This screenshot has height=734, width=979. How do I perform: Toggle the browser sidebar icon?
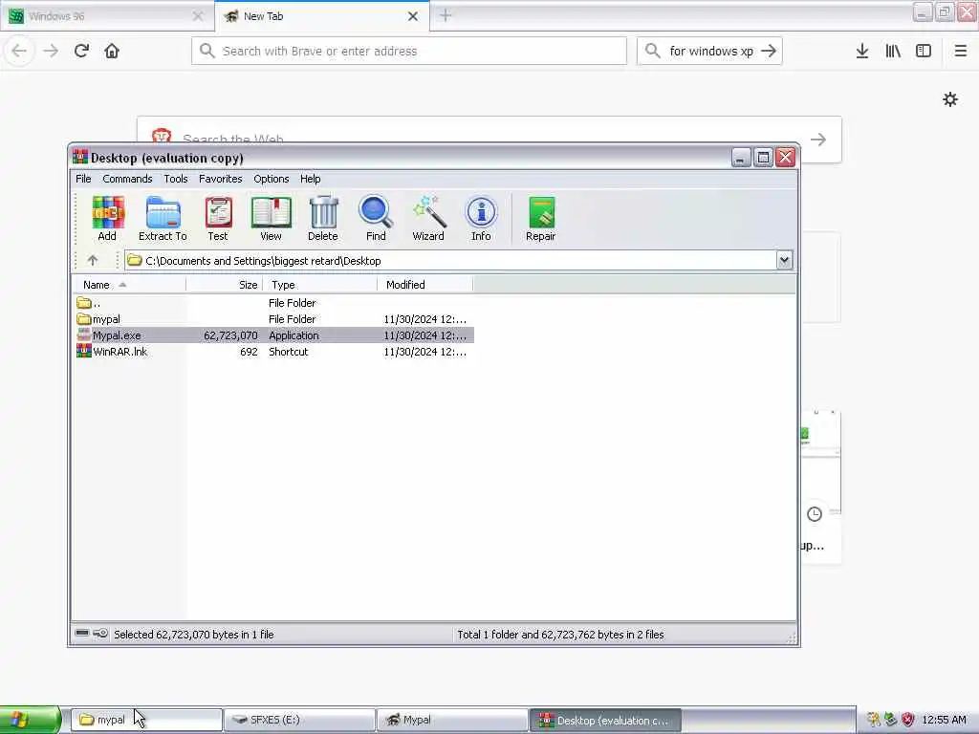[x=924, y=51]
